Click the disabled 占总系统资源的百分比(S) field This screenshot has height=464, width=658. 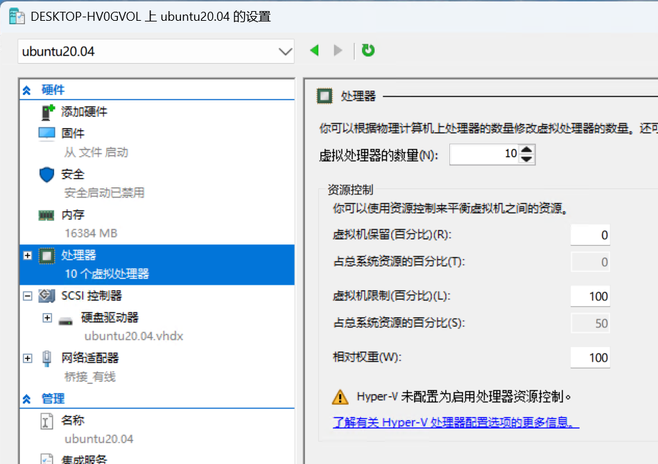click(x=590, y=323)
